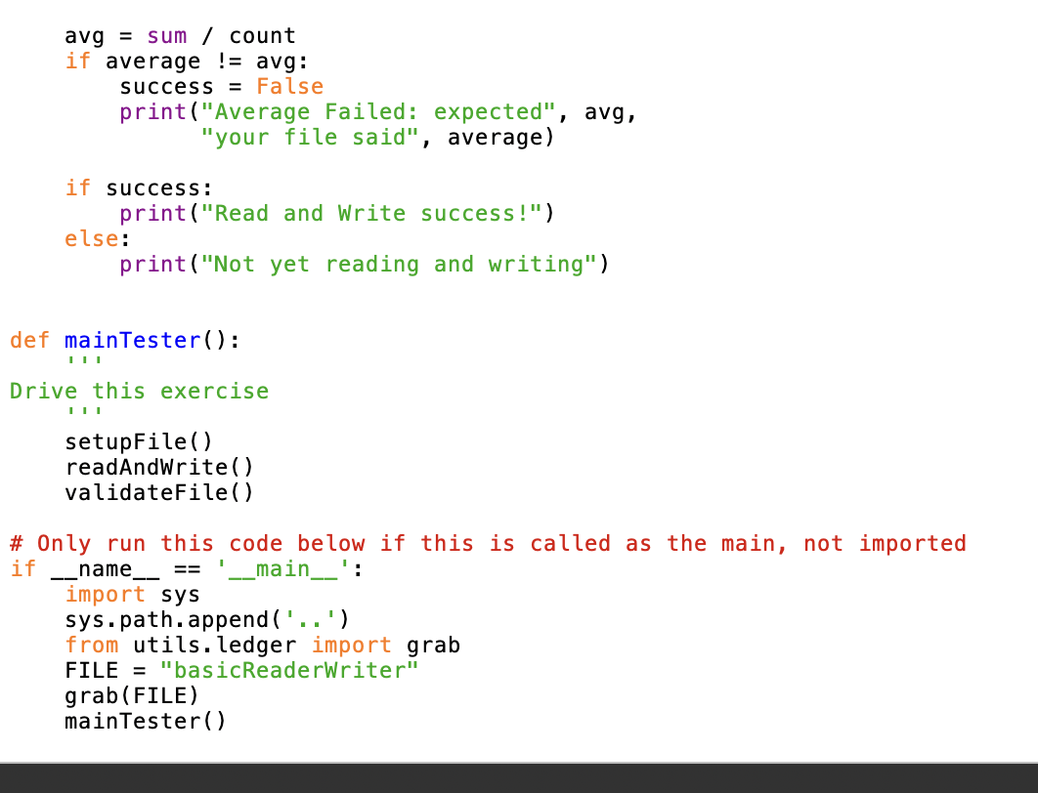Image resolution: width=1038 pixels, height=793 pixels.
Task: Click the dark bar at screen bottom
Action: tap(519, 776)
